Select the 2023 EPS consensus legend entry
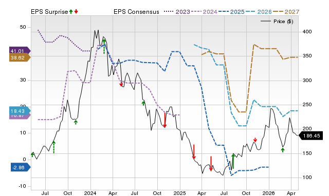Image resolution: width=329 pixels, height=196 pixels. coord(177,12)
